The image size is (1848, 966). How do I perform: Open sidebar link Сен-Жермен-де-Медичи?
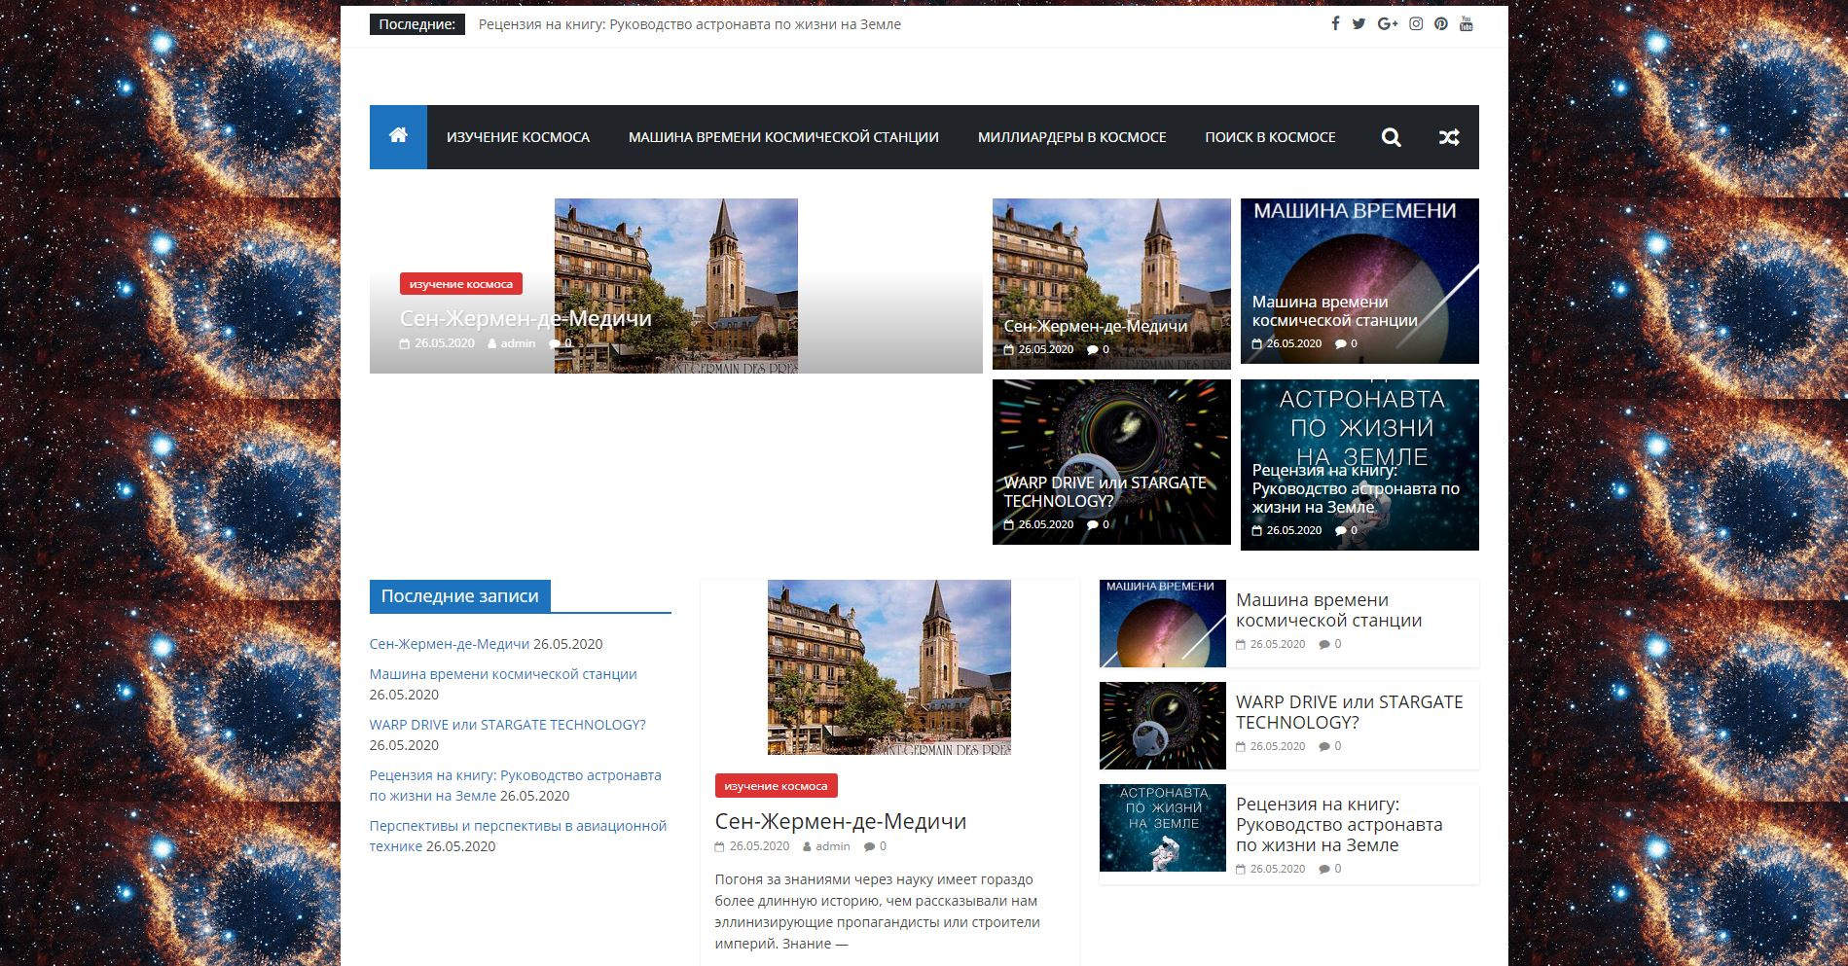click(x=450, y=644)
